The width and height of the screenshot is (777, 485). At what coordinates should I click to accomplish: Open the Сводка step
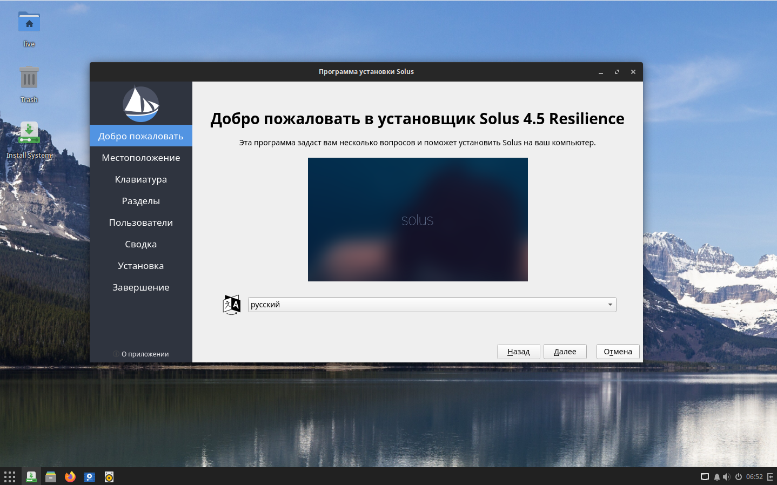click(x=141, y=244)
